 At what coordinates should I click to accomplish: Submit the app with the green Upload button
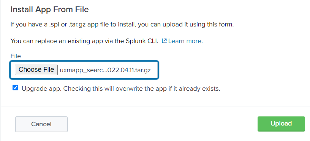(281, 124)
